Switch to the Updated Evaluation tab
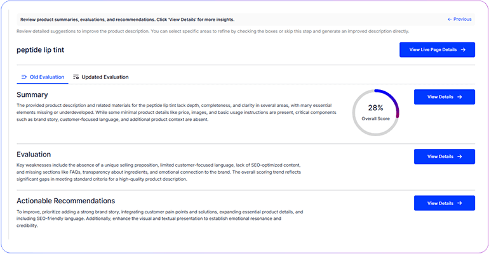This screenshot has width=489, height=254. click(x=100, y=77)
